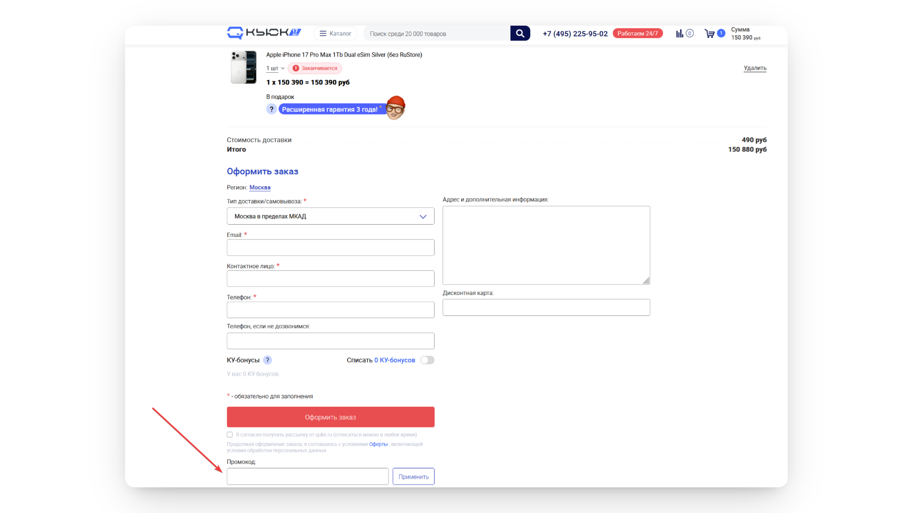Click the 0 КУ-бонусов link text
Image resolution: width=913 pixels, height=513 pixels.
[x=395, y=360]
